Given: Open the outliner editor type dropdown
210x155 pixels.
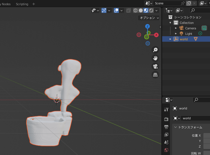Looking at the screenshot, I should pyautogui.click(x=169, y=10).
